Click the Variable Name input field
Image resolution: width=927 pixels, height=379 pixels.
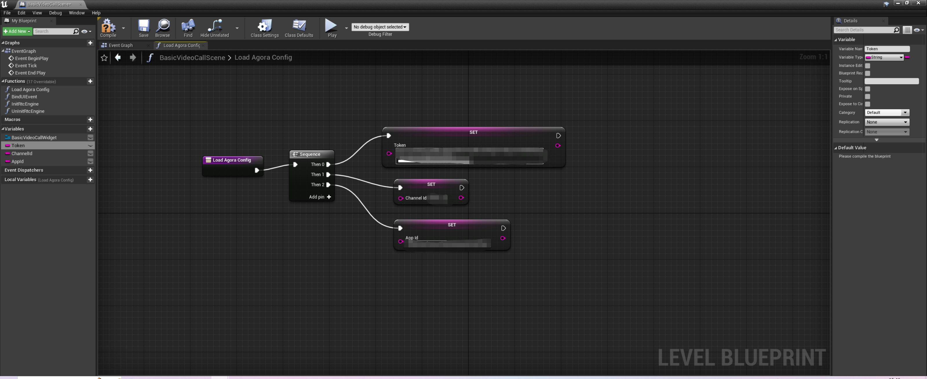click(887, 49)
